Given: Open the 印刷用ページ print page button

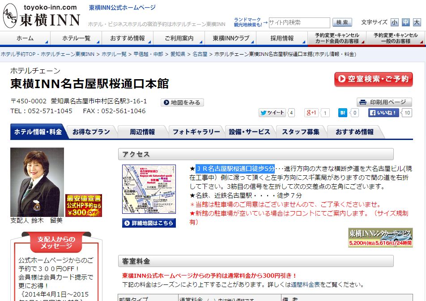Looking at the screenshot, I should click(x=384, y=102).
